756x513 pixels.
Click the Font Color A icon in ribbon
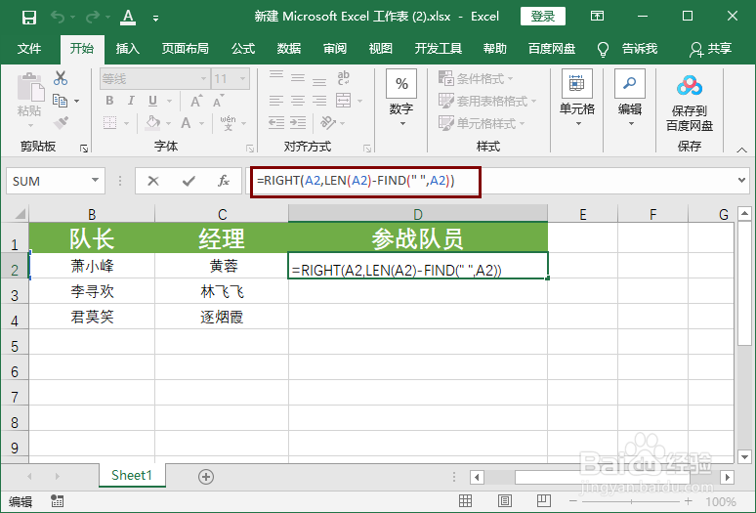186,123
